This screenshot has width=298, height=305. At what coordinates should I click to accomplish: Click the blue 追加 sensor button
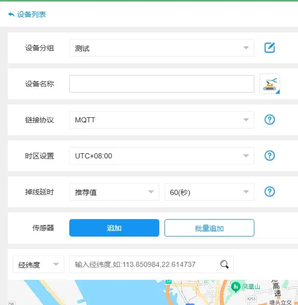coord(114,228)
